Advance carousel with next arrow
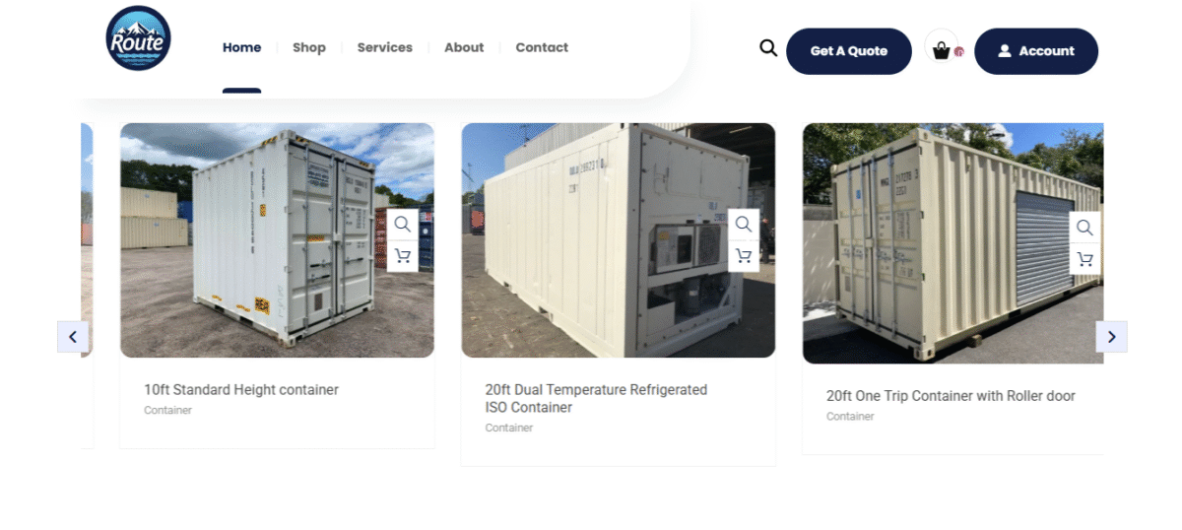 [x=1111, y=337]
